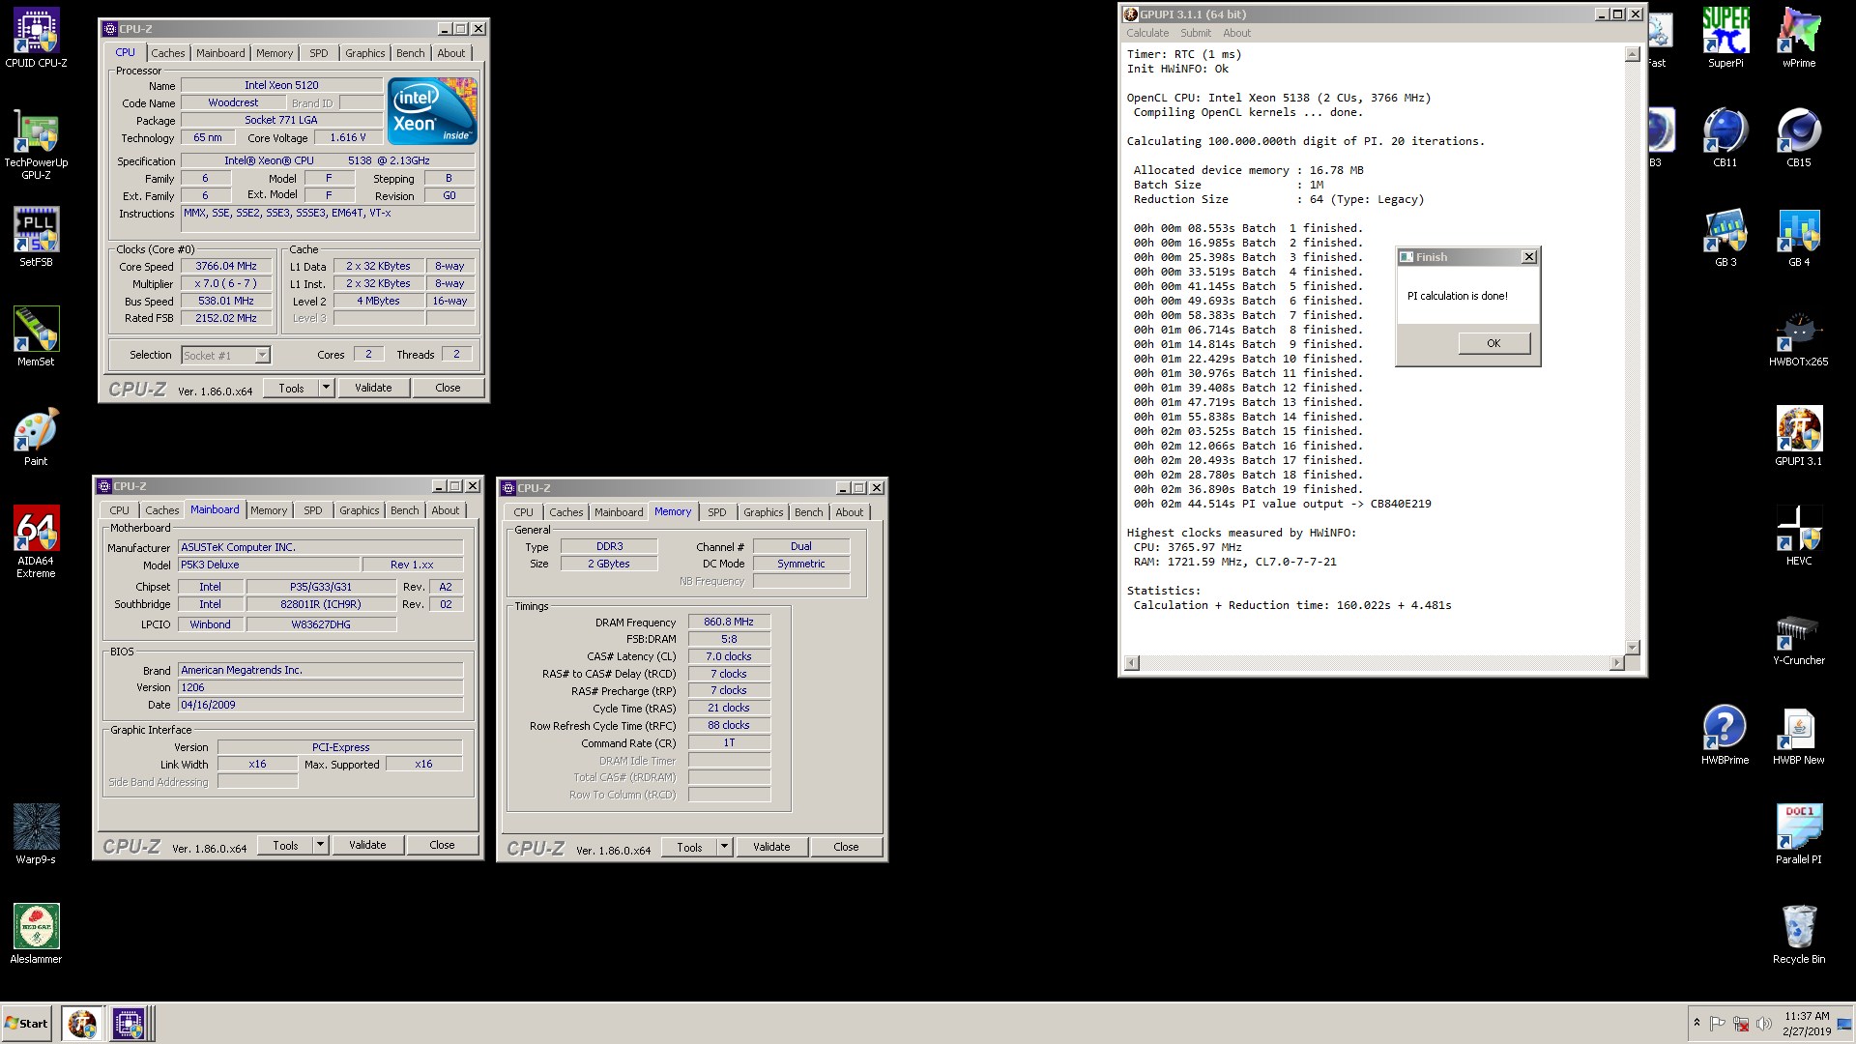Open the About menu in GPUPI
The image size is (1856, 1044).
click(x=1237, y=33)
